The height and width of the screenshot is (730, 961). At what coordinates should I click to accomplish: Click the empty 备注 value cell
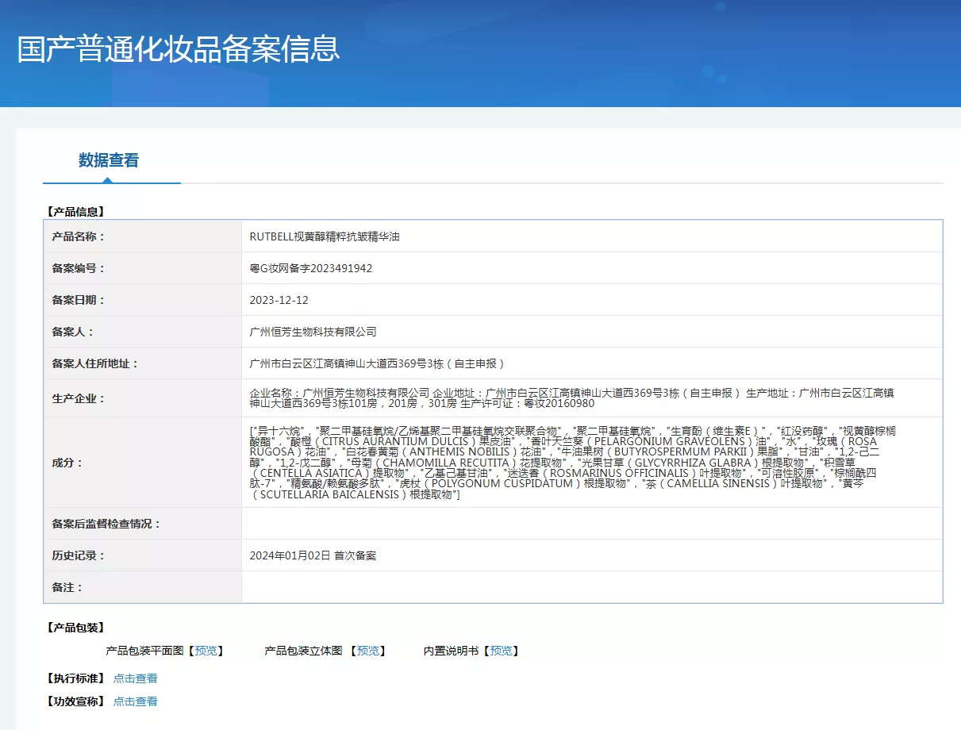point(591,587)
